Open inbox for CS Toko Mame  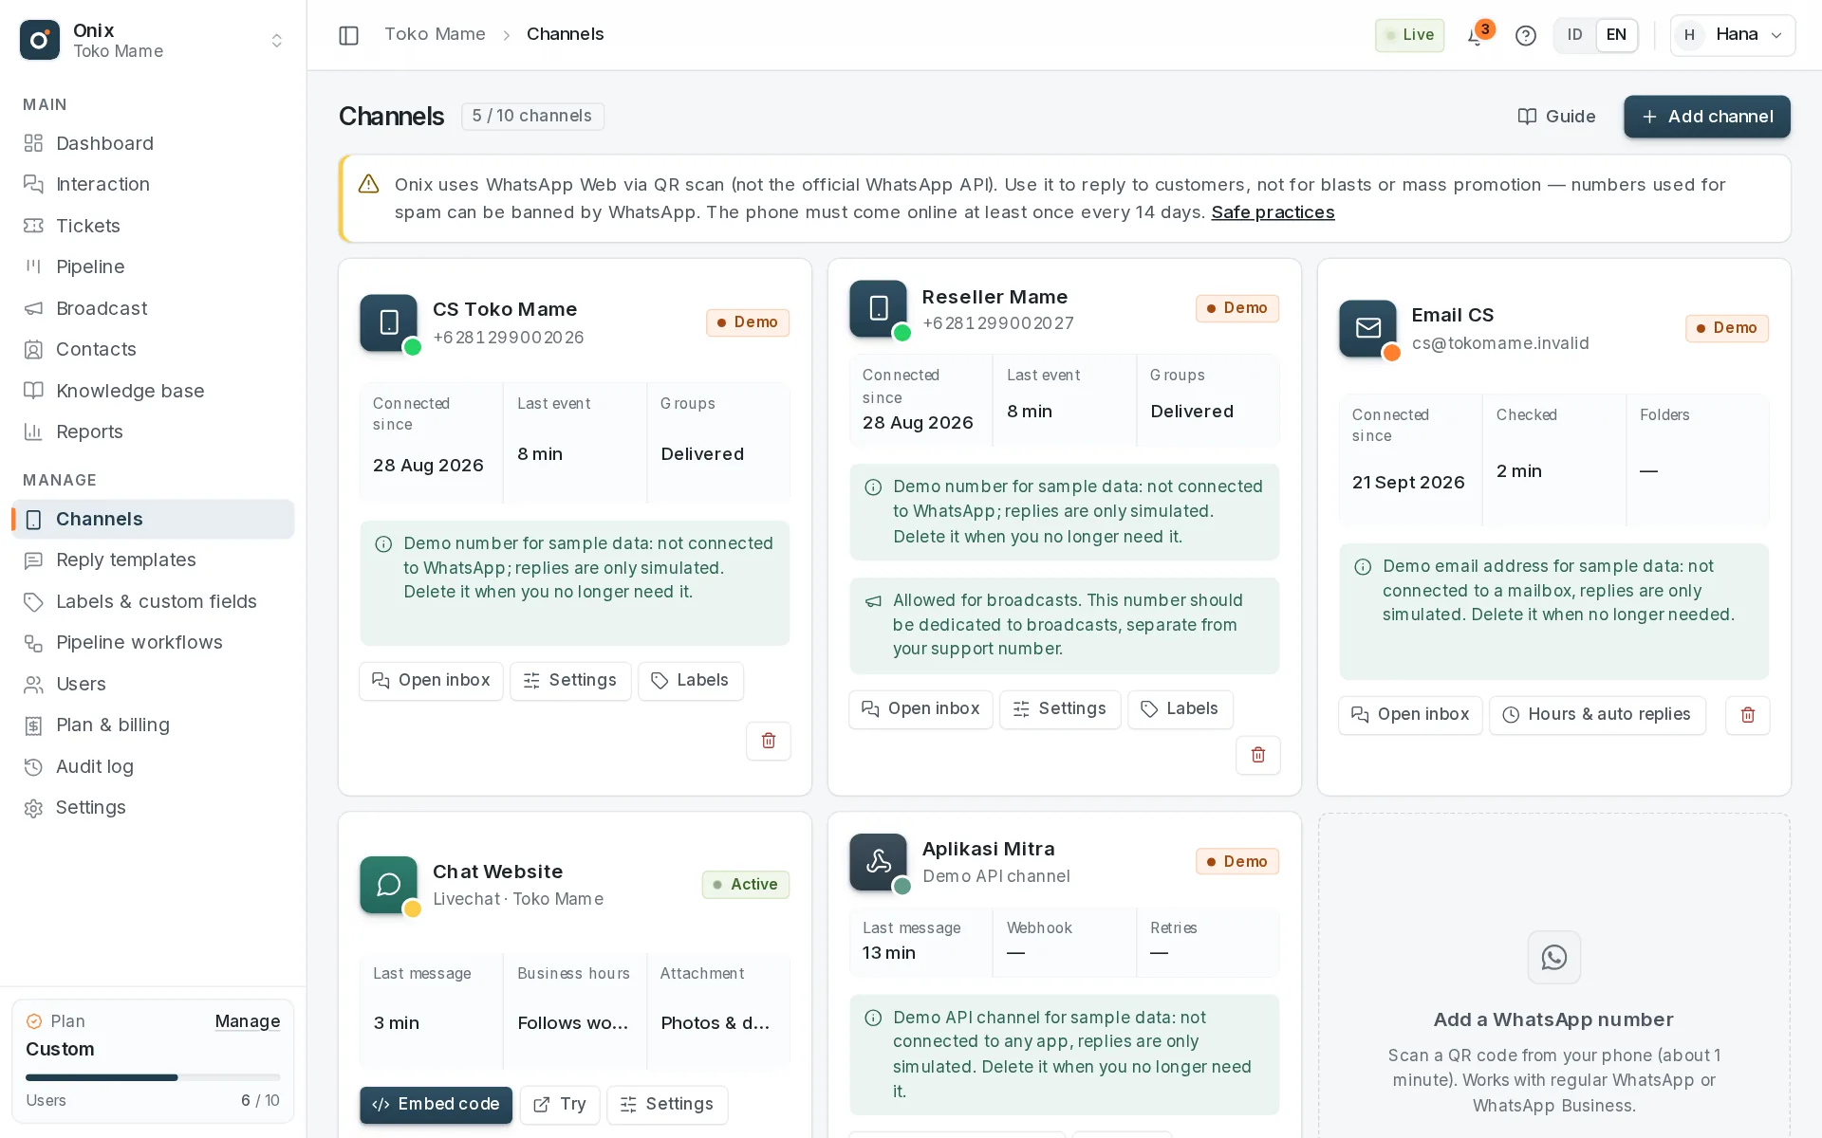(431, 681)
